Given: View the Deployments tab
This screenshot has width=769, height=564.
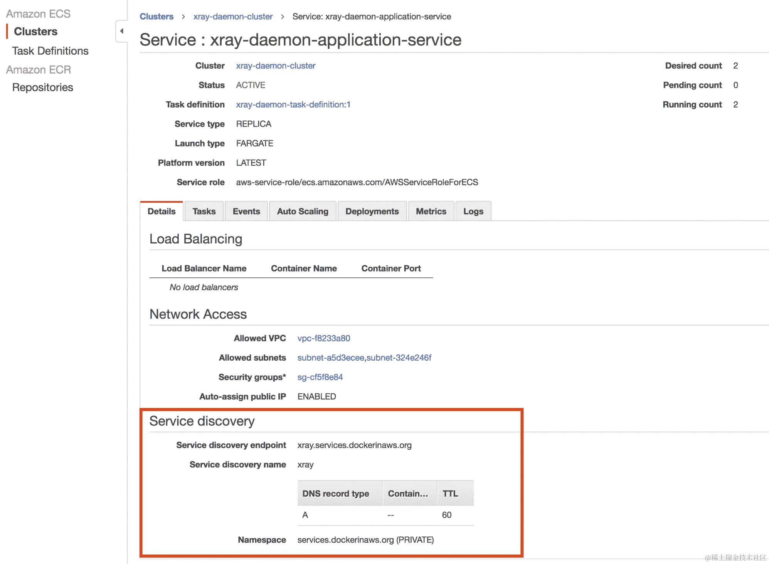Looking at the screenshot, I should click(x=372, y=211).
